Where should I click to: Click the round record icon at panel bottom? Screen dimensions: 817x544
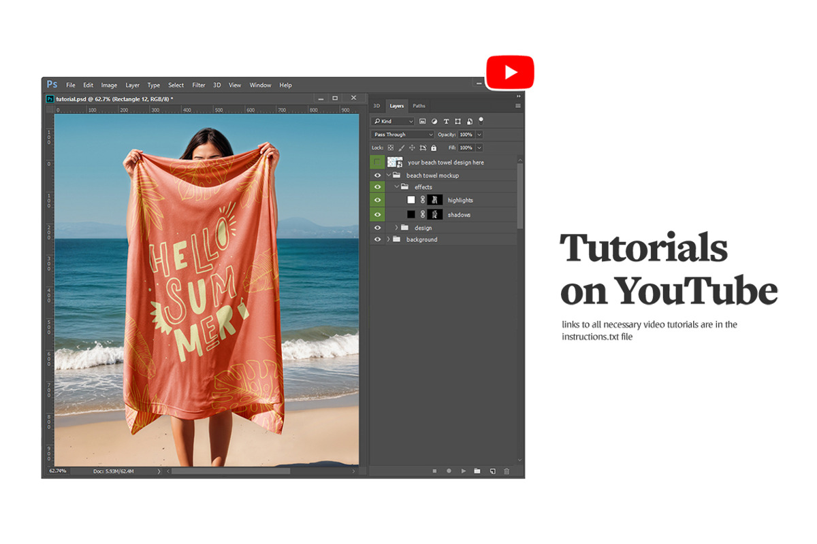pyautogui.click(x=449, y=471)
